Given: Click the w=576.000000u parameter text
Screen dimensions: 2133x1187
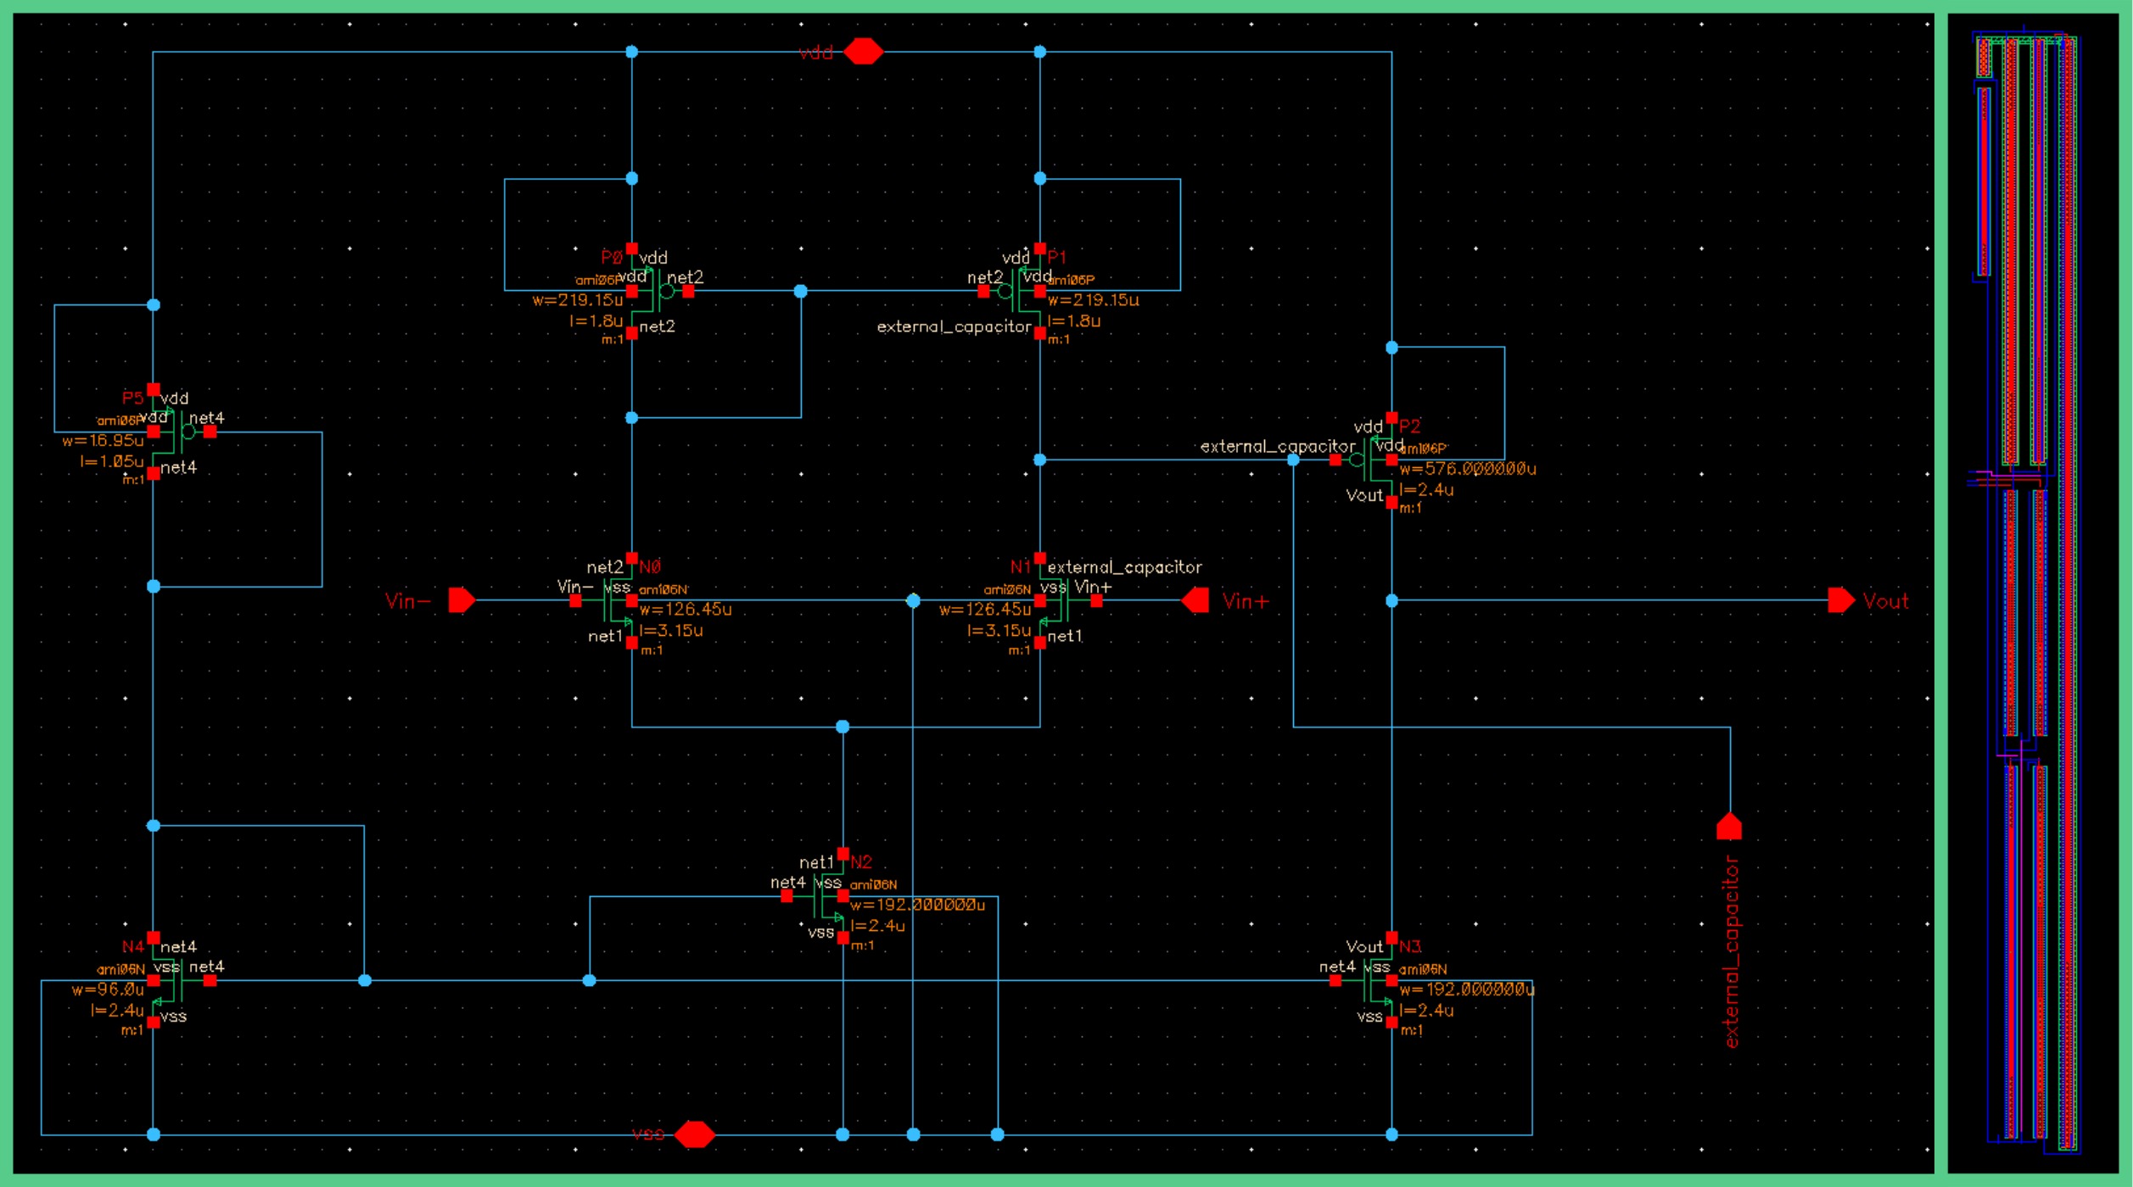Looking at the screenshot, I should pyautogui.click(x=1468, y=469).
